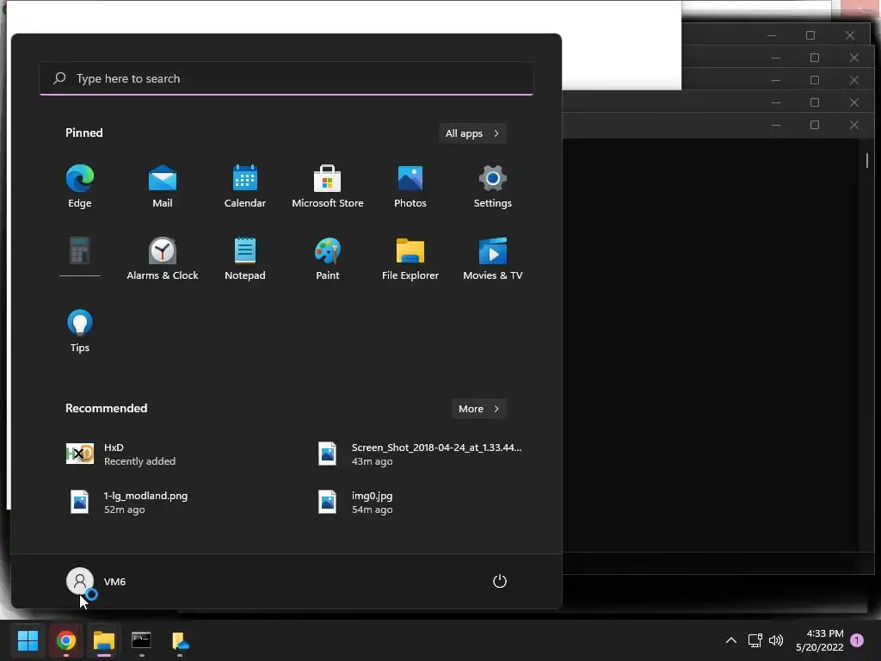Screen dimensions: 881x661
Task: Click the Windows Start button on the taskbar
Action: tap(28, 640)
